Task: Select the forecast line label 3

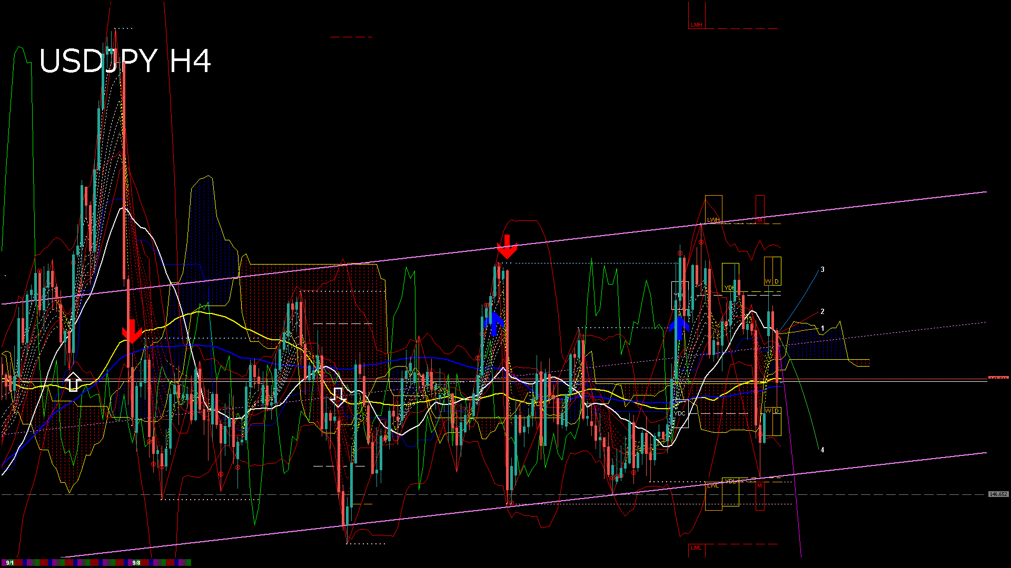Action: 822,269
